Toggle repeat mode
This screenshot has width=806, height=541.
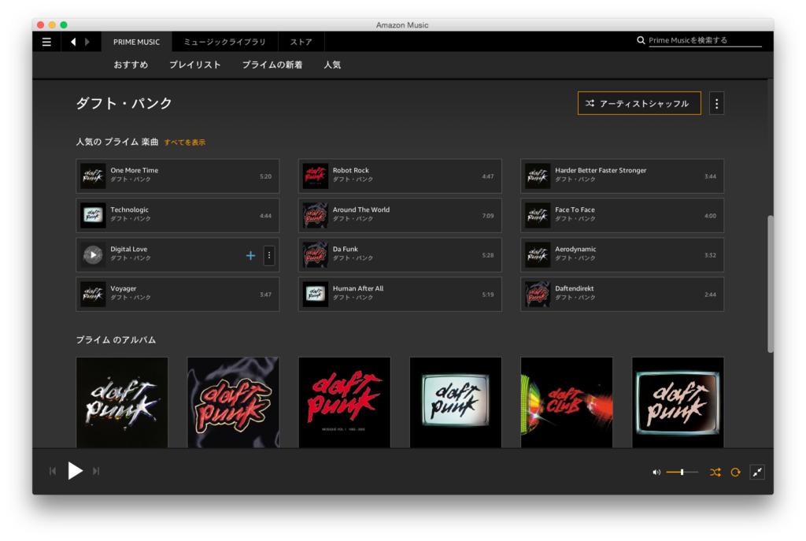pyautogui.click(x=736, y=472)
